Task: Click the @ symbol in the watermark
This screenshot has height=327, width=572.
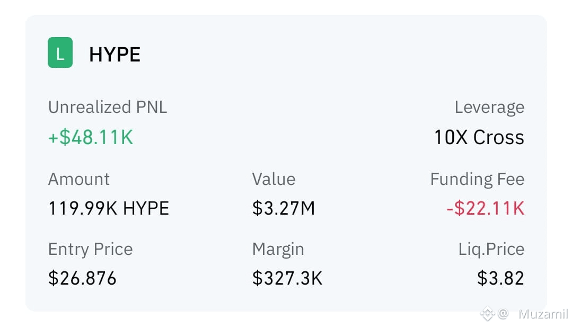Action: (503, 313)
